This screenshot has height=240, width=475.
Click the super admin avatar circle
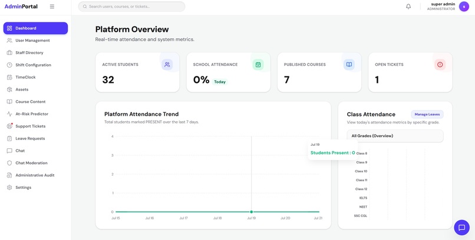pyautogui.click(x=464, y=6)
